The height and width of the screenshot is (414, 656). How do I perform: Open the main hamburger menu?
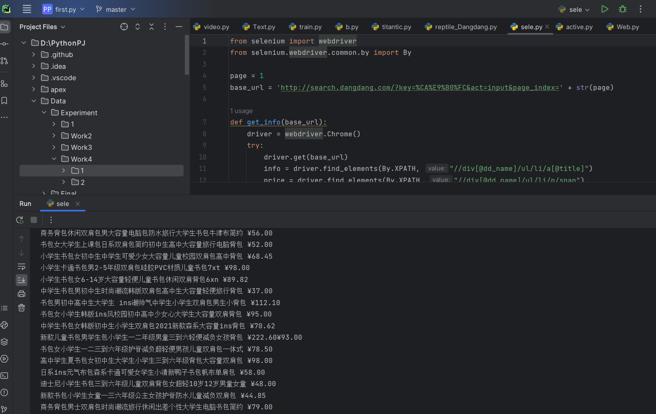(27, 9)
